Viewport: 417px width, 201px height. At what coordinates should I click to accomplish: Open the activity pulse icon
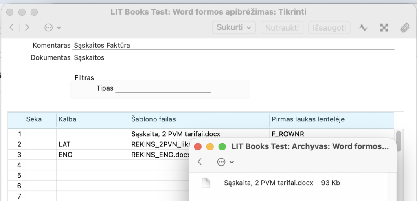pos(363,27)
